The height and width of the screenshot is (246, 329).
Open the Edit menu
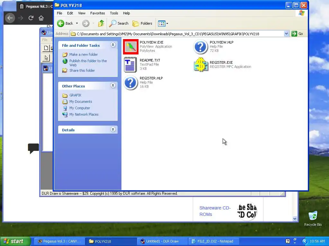click(70, 13)
